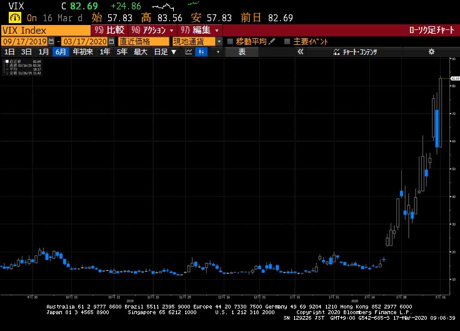Click the pencil icon next to 移動平均
Viewport: 460px width, 331px height.
272,41
